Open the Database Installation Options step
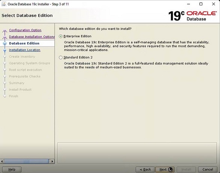The height and width of the screenshot is (173, 220). click(x=32, y=37)
